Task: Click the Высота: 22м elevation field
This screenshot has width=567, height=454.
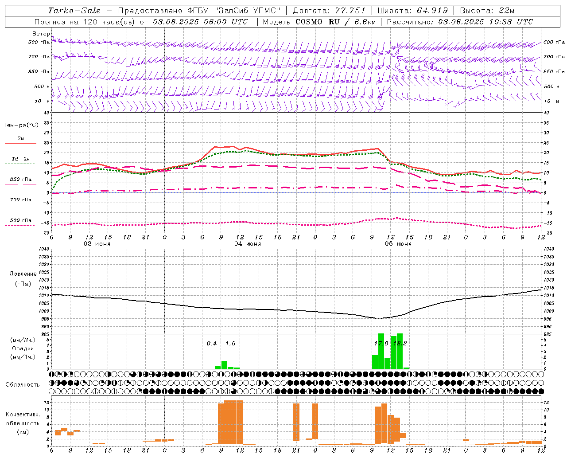Action: click(x=487, y=11)
